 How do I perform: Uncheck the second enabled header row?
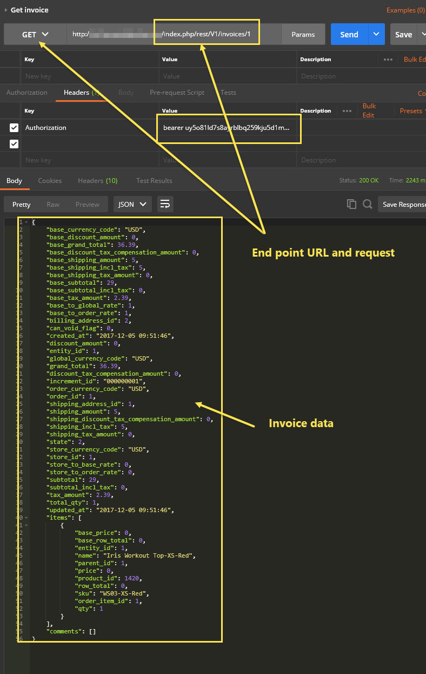click(x=13, y=144)
